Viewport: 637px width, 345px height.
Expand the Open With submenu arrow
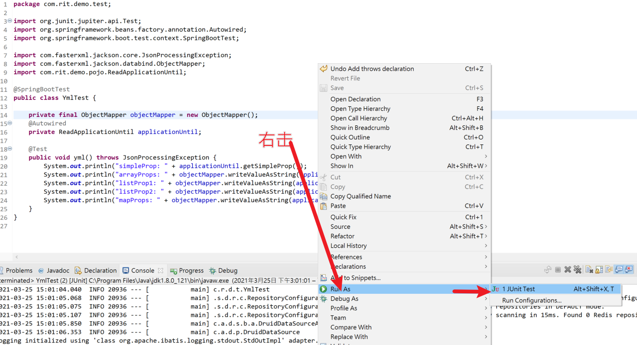[486, 156]
